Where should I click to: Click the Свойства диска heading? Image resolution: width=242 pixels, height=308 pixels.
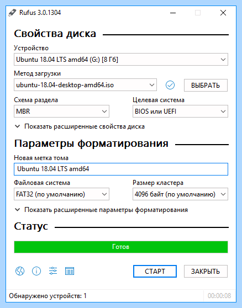55,34
